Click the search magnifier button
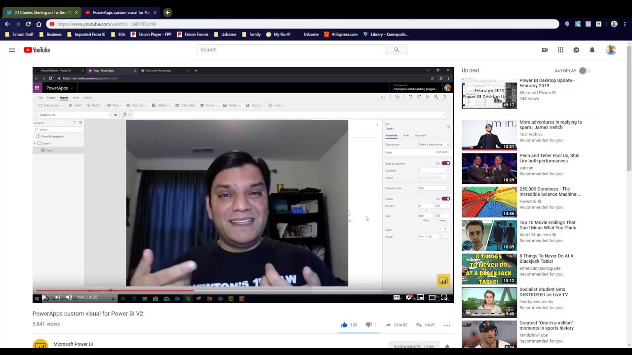The width and height of the screenshot is (632, 355). [396, 50]
